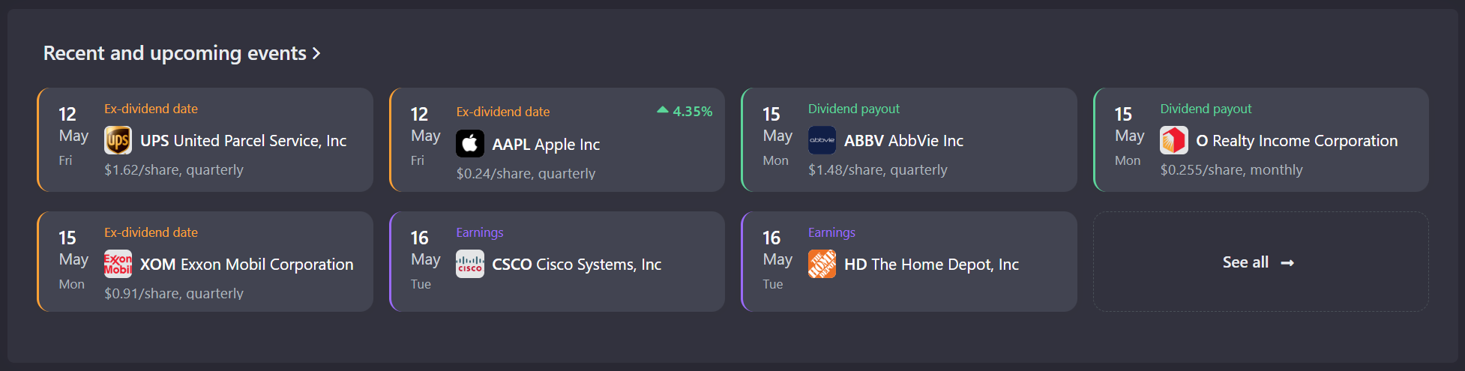Screen dimensions: 1465x371
Task: Open O Realty Income Corporation name
Action: pyautogui.click(x=1297, y=141)
